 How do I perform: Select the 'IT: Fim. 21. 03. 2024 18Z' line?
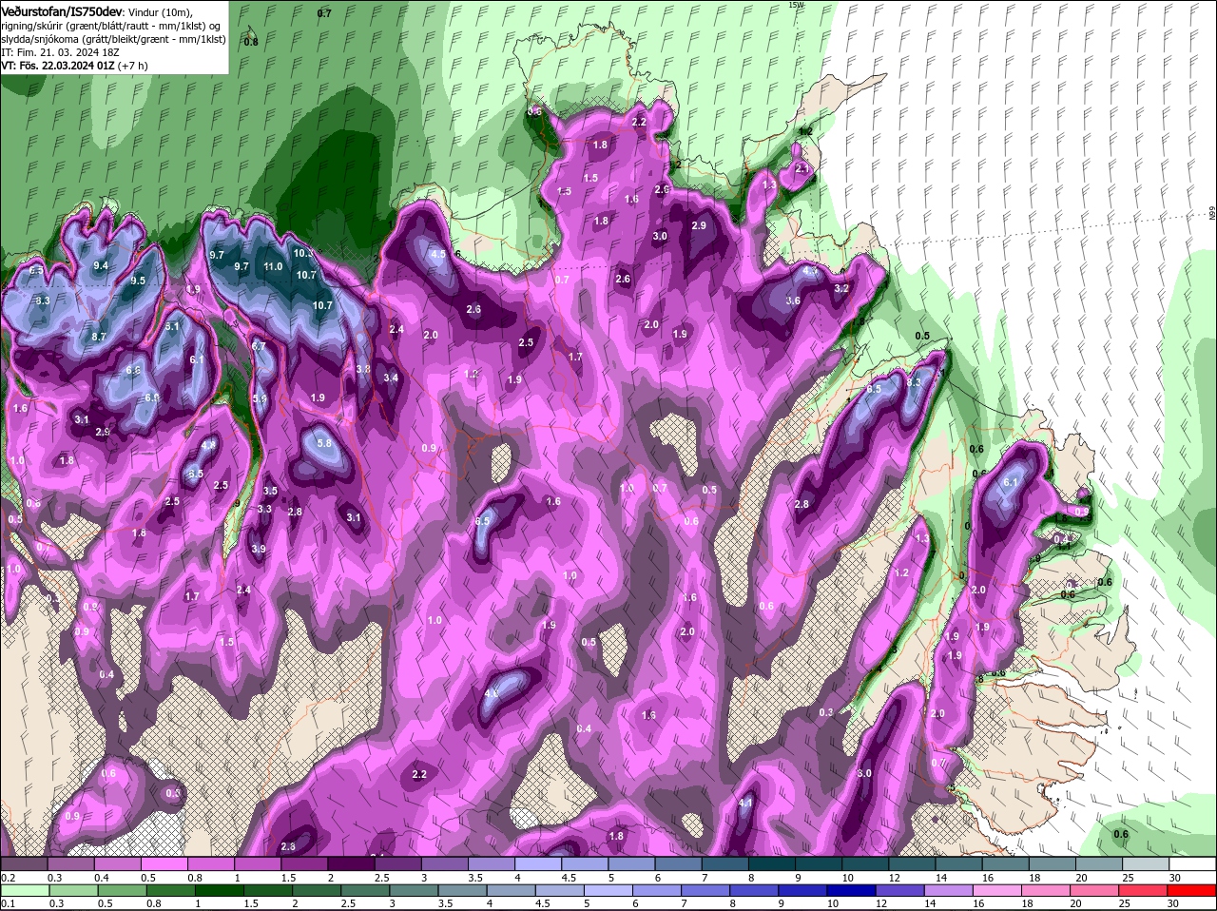pyautogui.click(x=60, y=52)
